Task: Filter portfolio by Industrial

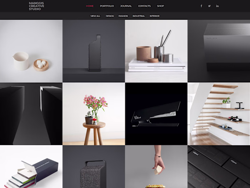Action: [139, 16]
